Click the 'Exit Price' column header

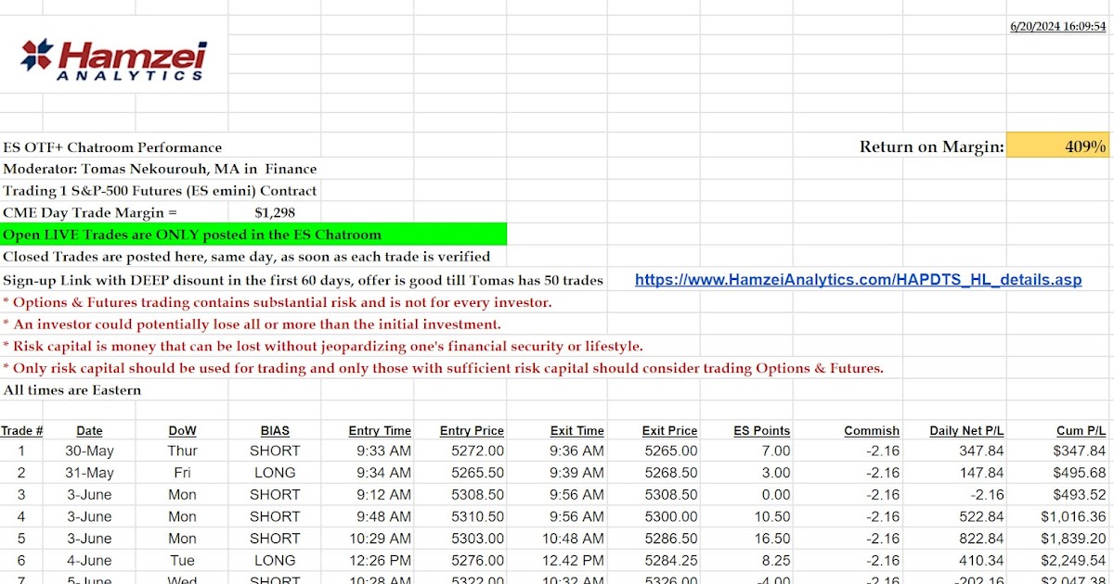tap(669, 431)
